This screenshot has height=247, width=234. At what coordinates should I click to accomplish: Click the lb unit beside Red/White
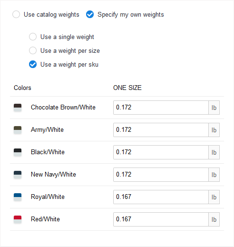tap(214, 219)
